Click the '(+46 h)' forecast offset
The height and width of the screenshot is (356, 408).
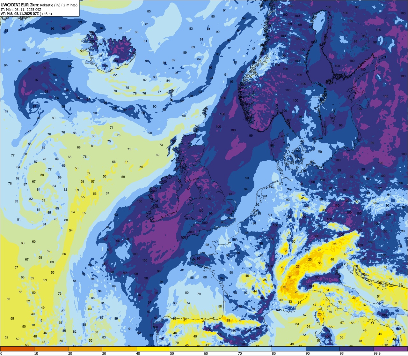(x=46, y=14)
